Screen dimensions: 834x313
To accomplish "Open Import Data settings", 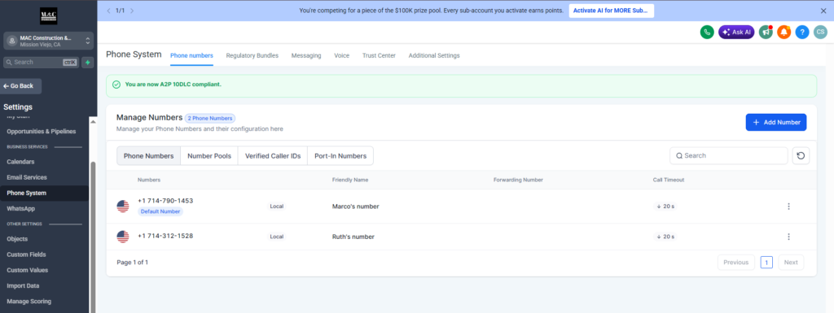I will click(23, 286).
